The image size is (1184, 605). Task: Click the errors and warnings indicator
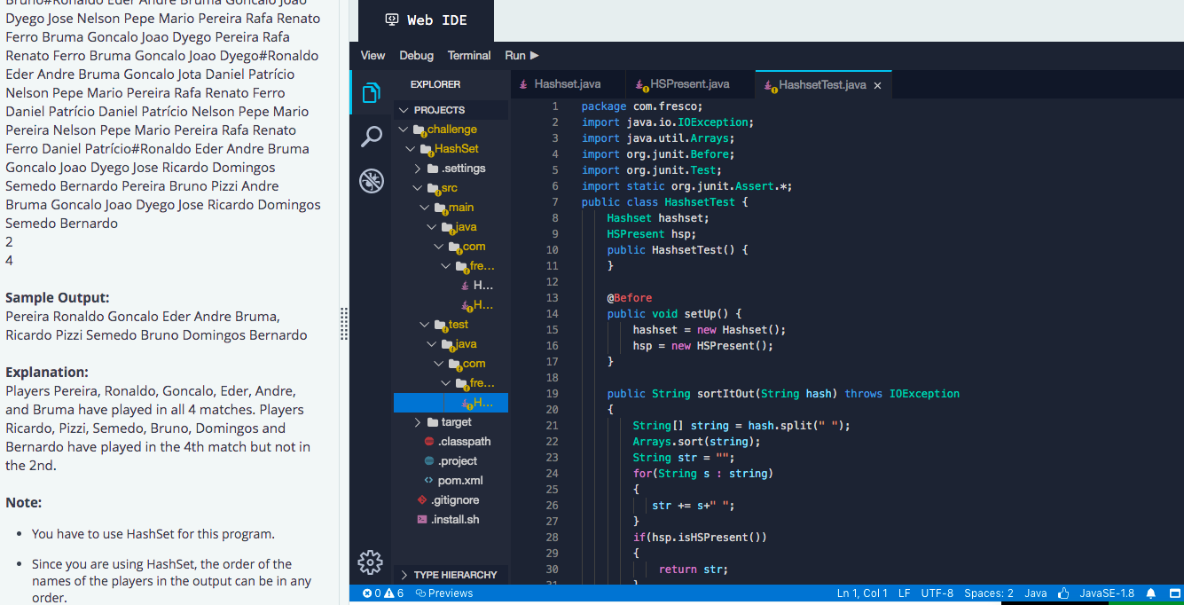(381, 593)
